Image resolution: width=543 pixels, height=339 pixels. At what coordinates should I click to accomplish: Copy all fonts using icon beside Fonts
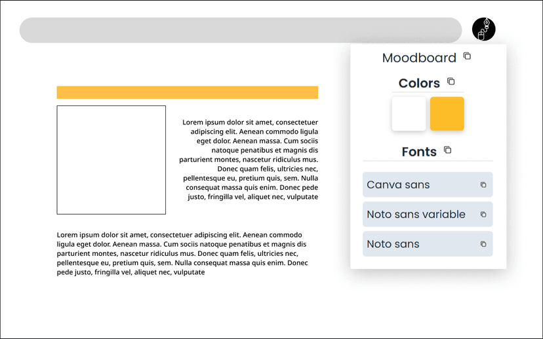447,150
